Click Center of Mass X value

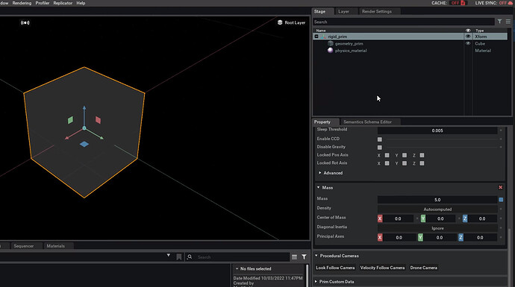(x=398, y=218)
